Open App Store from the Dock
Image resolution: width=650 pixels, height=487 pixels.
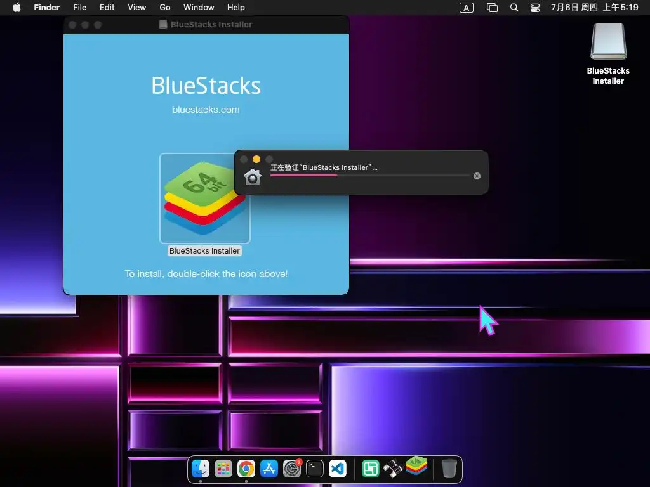pyautogui.click(x=269, y=469)
